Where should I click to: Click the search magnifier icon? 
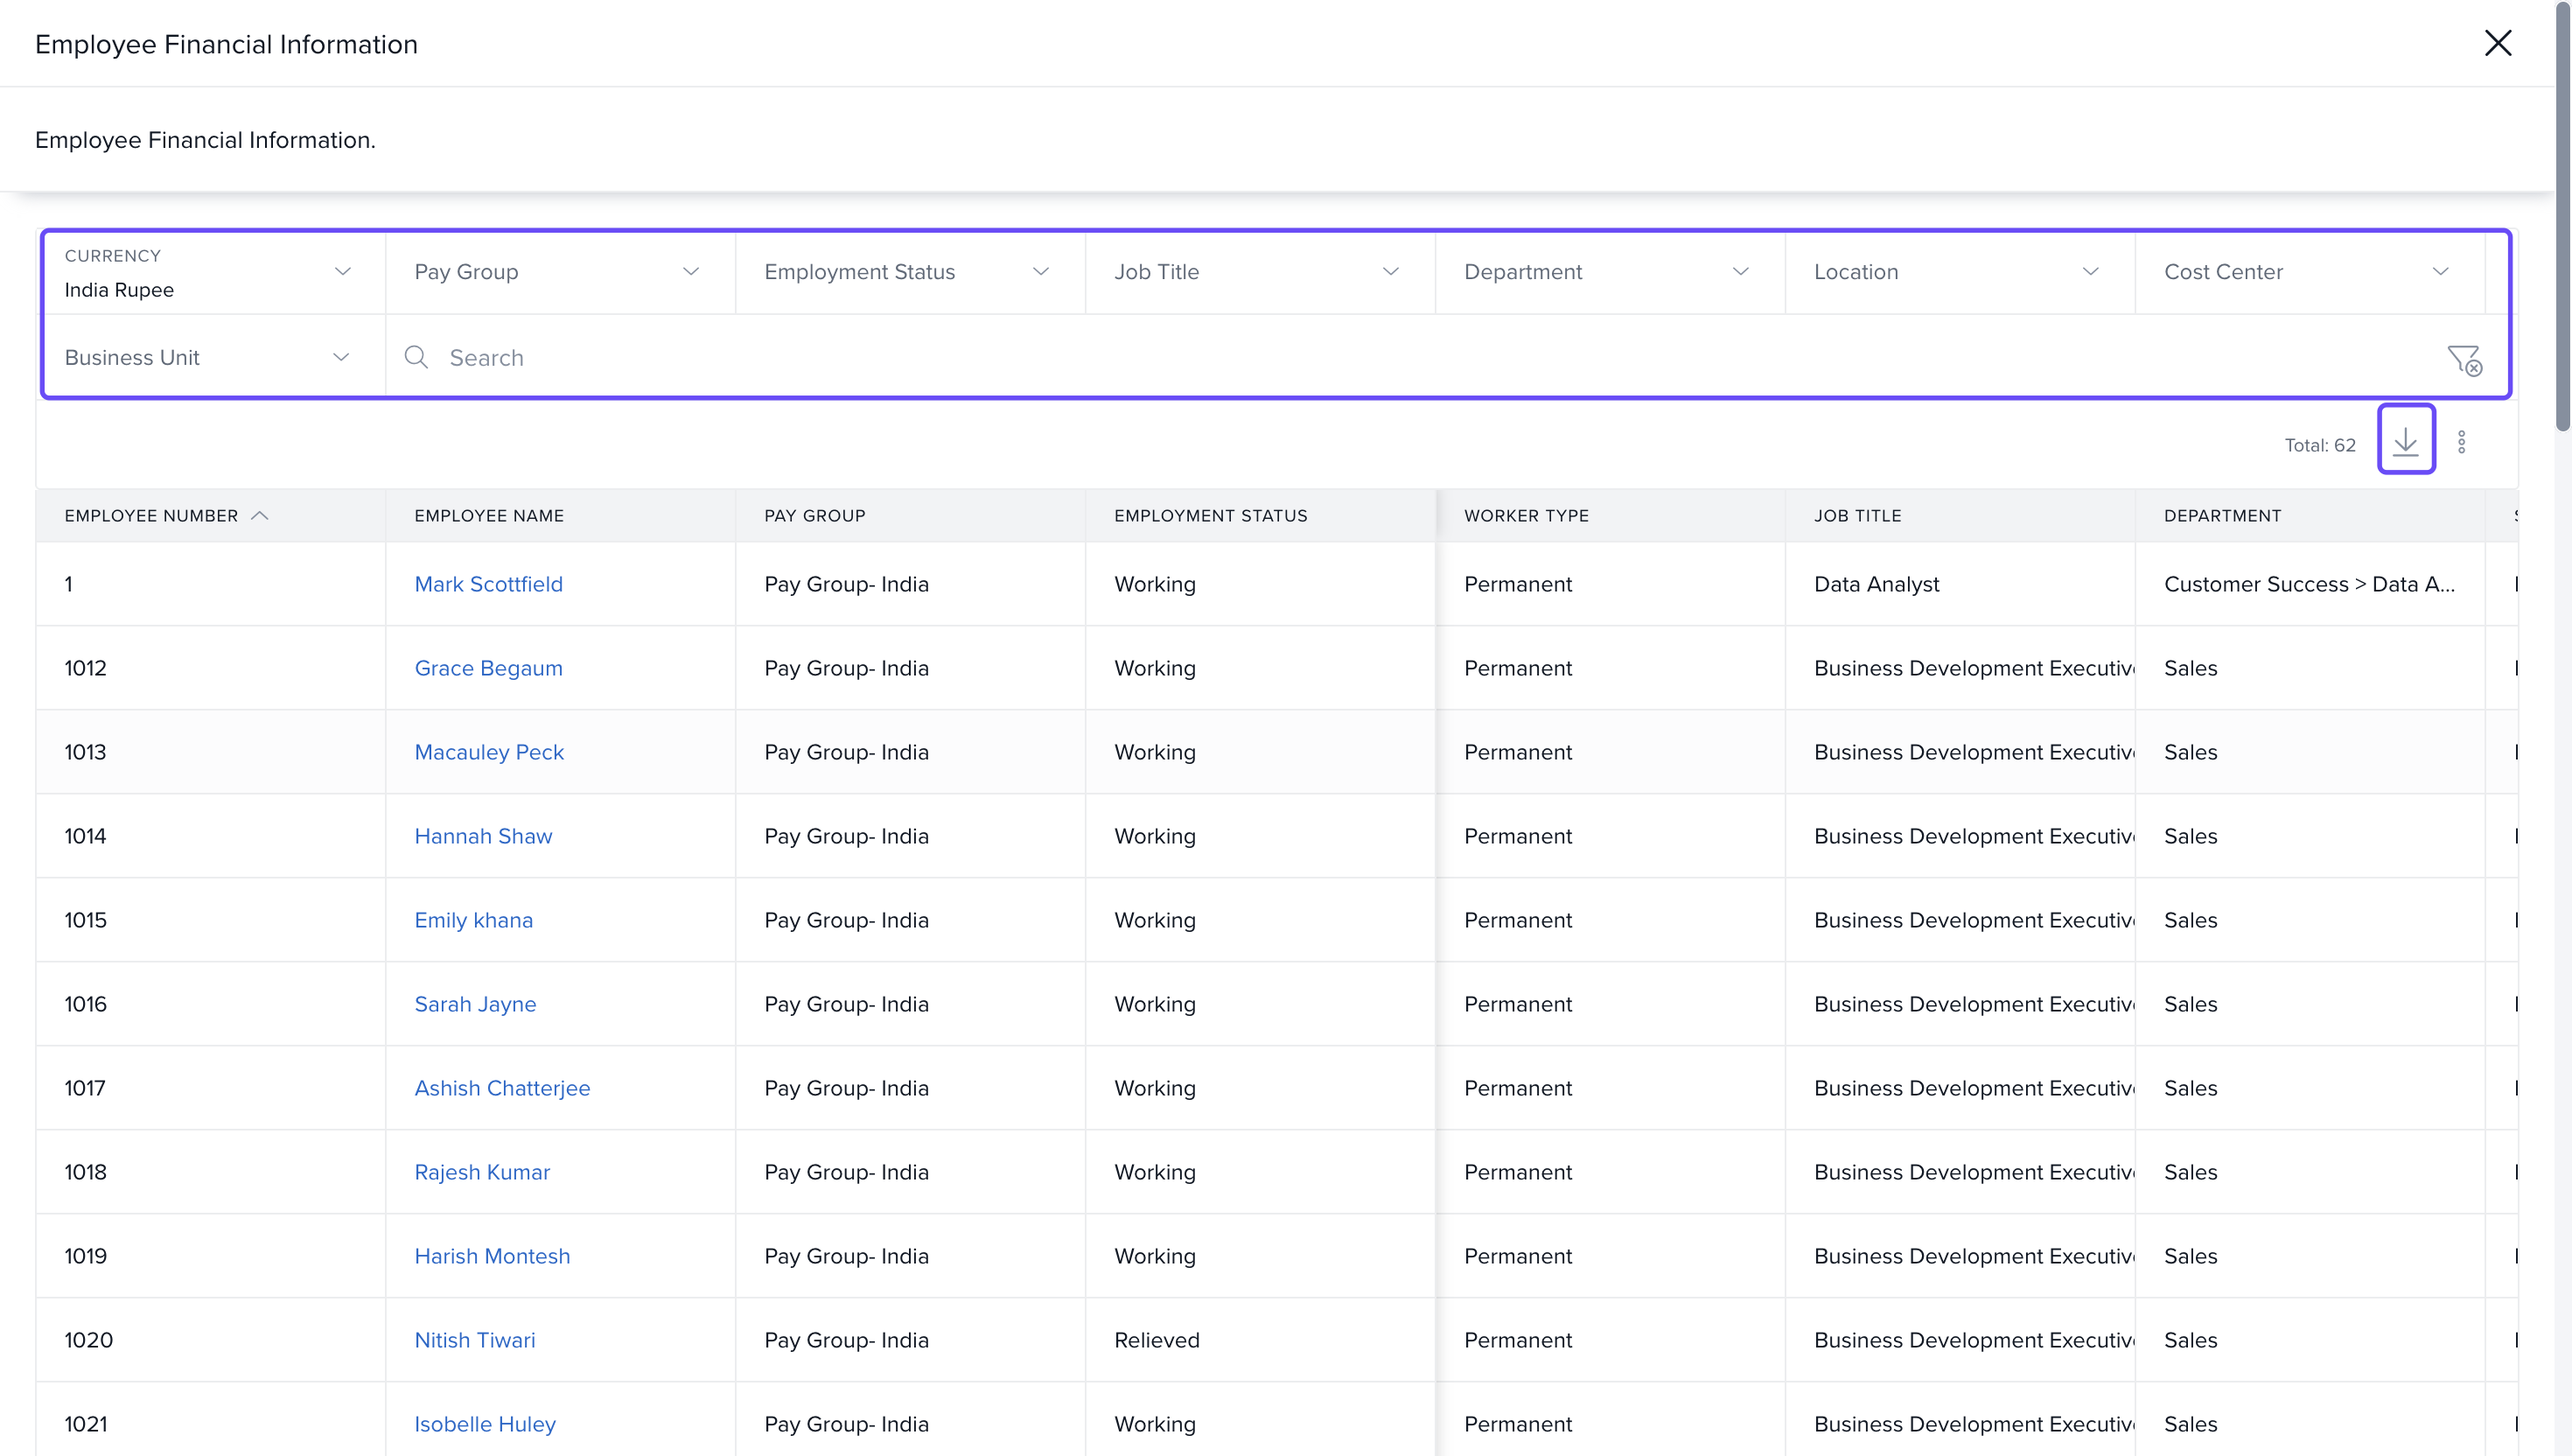point(416,357)
